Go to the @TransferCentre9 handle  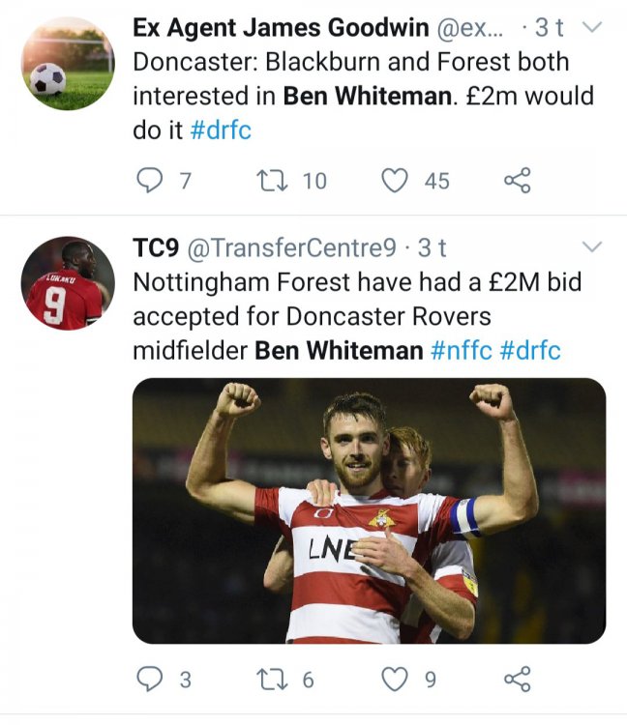click(290, 248)
